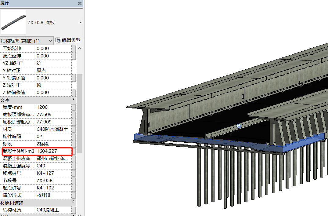The image size is (328, 216).
Task: Close the 属性 properties panel
Action: pyautogui.click(x=80, y=3)
